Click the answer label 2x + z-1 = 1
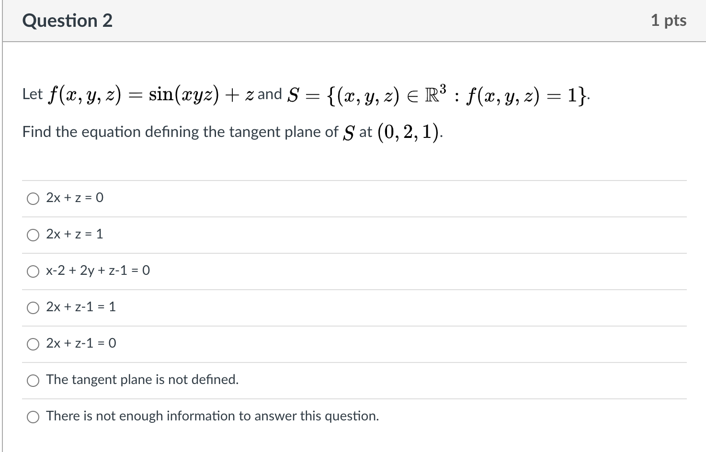 pos(81,307)
